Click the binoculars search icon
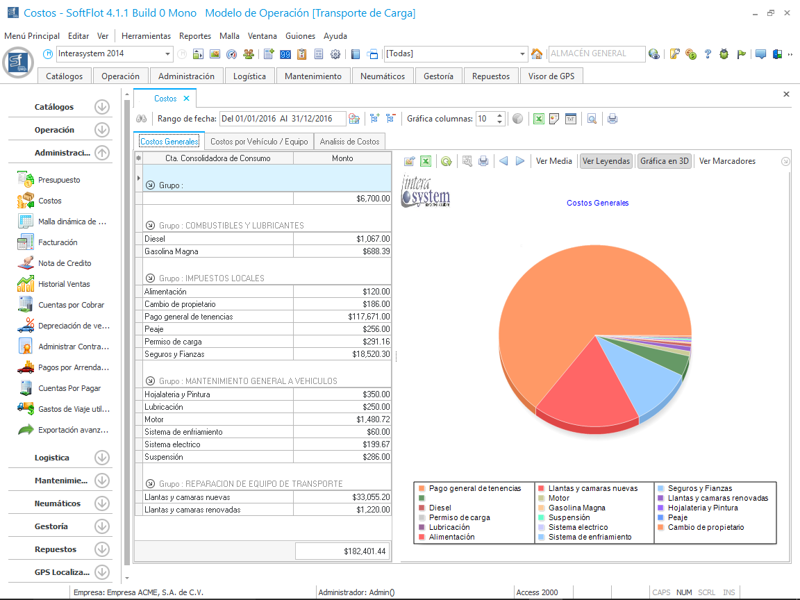Image resolution: width=800 pixels, height=600 pixels. tap(141, 119)
